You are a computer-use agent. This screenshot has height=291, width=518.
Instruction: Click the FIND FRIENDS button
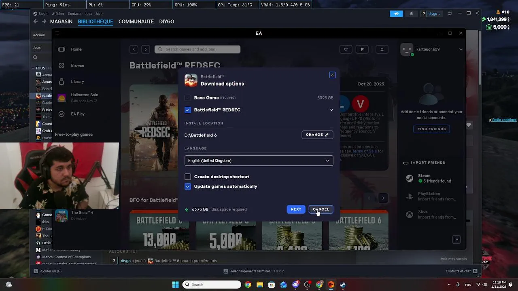(431, 129)
